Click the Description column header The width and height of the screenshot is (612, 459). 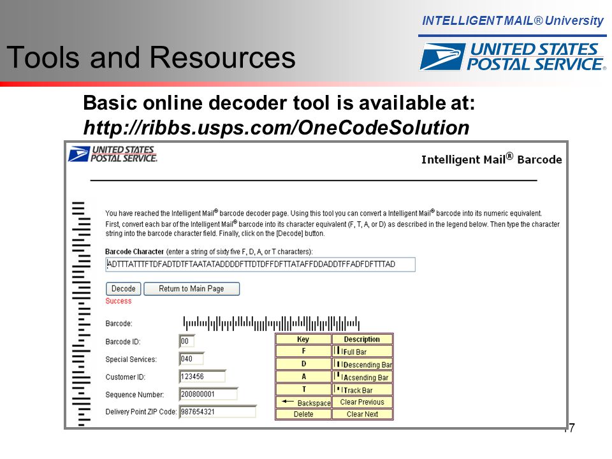click(x=362, y=339)
